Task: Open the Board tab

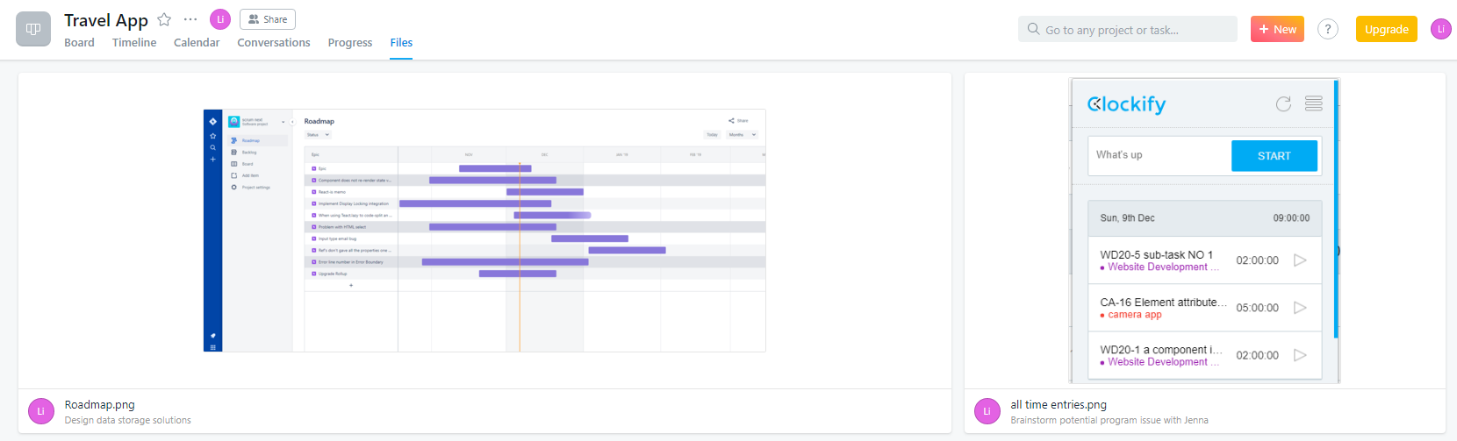Action: coord(79,42)
